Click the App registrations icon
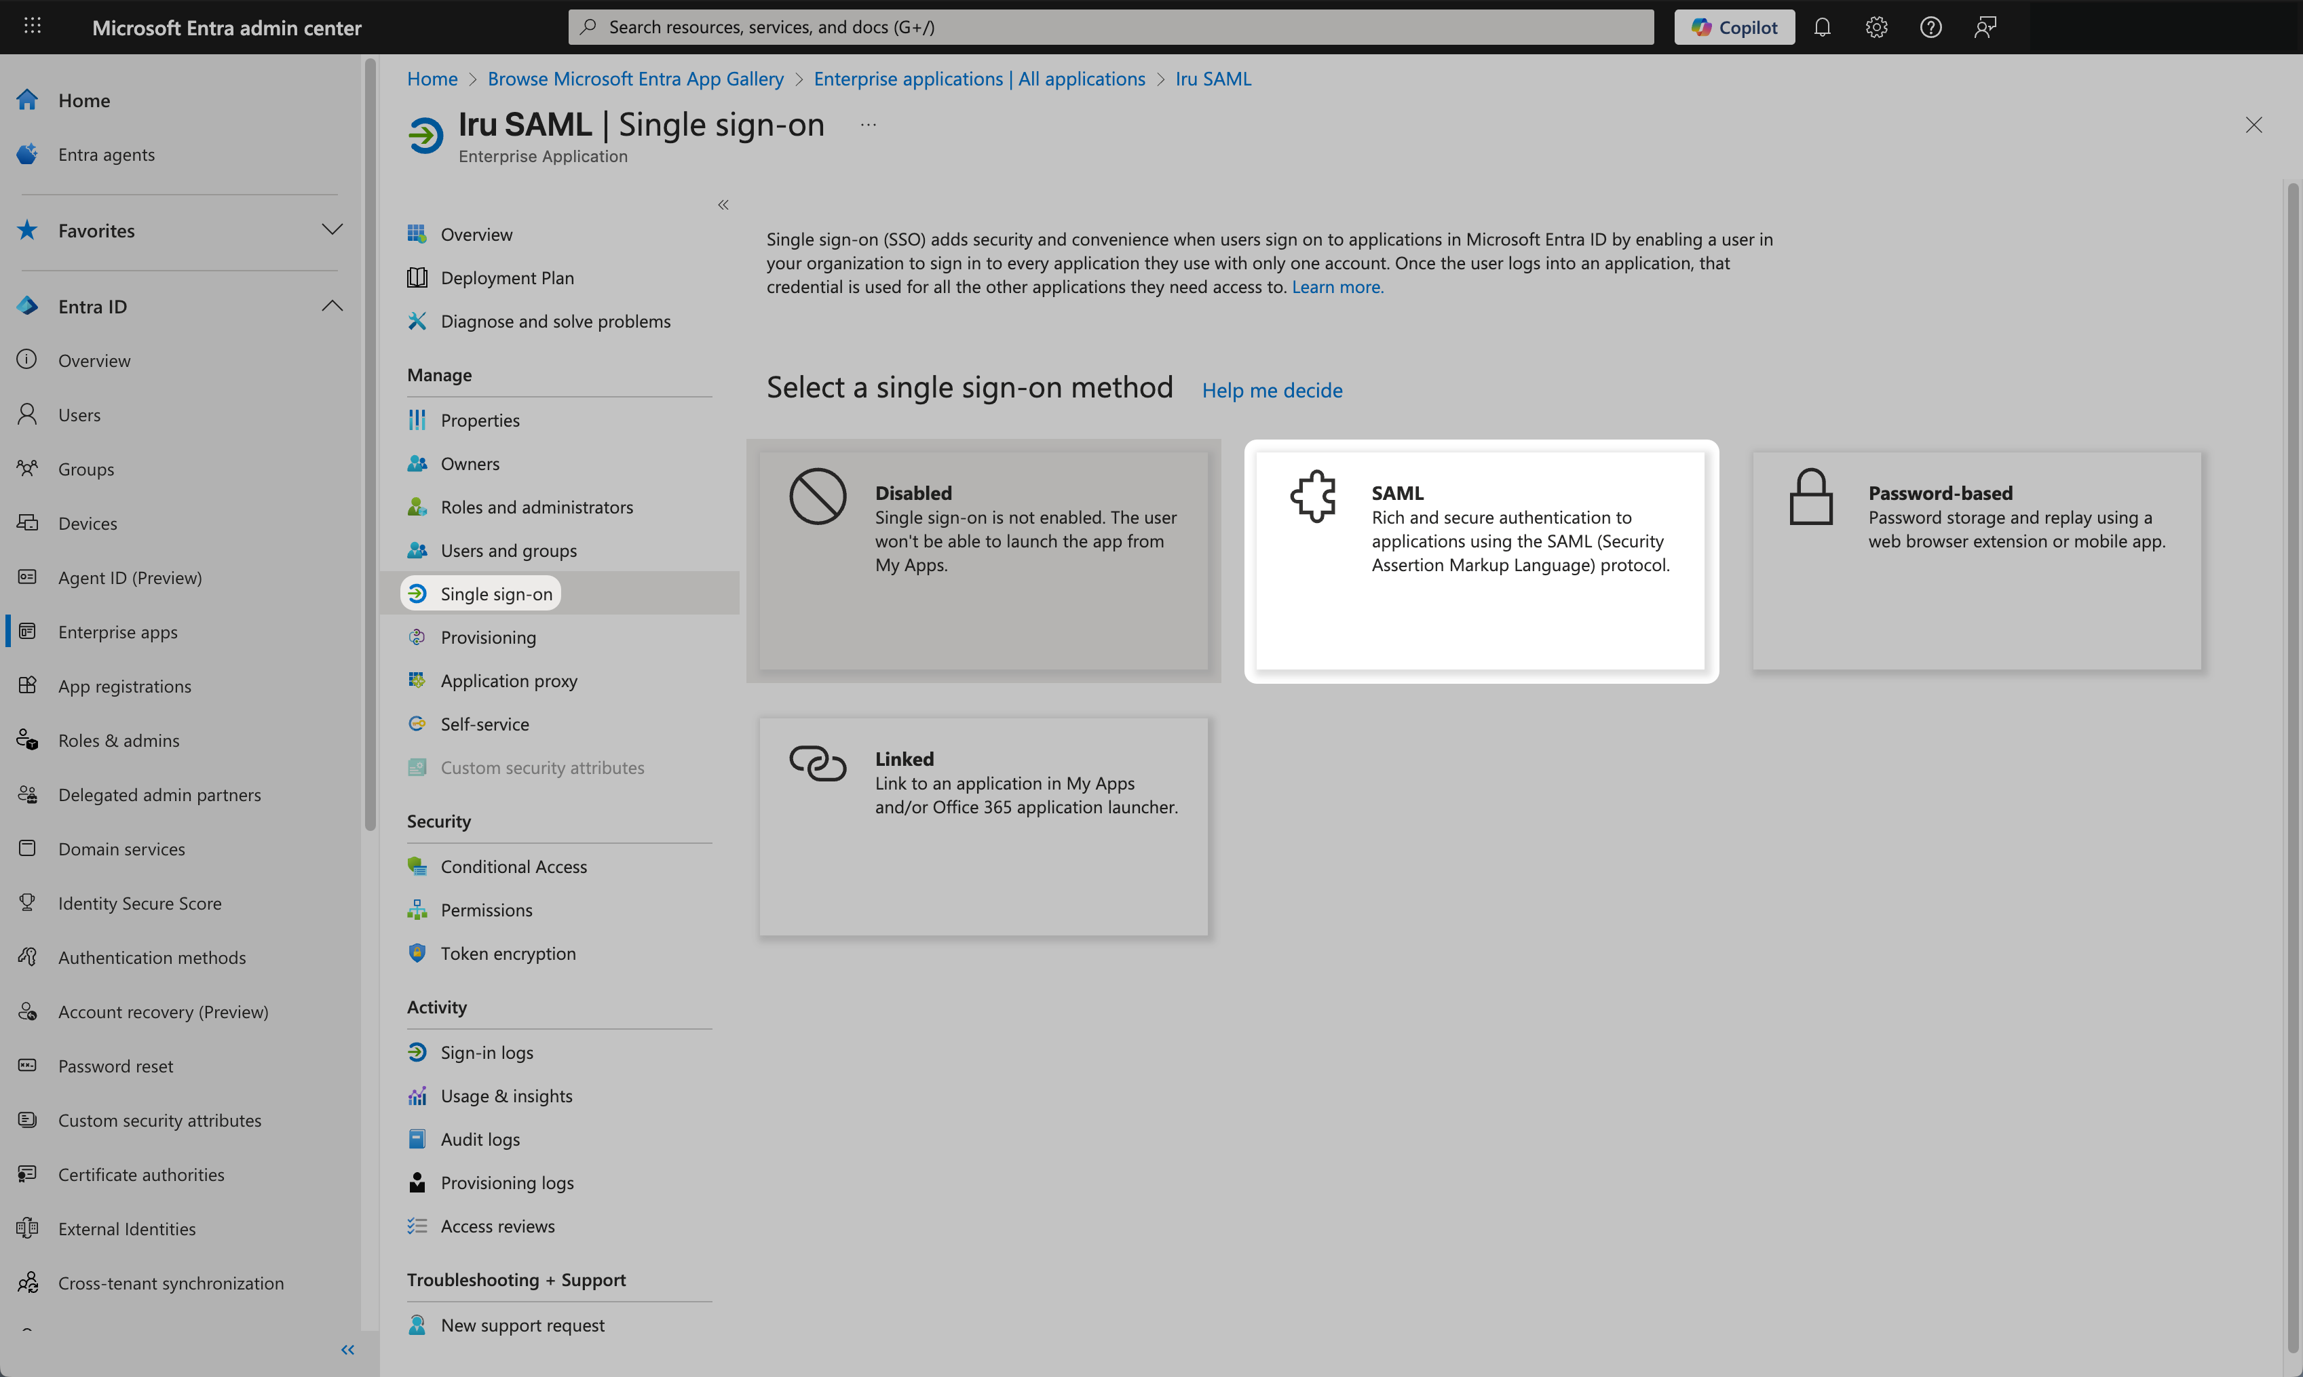 pyautogui.click(x=28, y=686)
